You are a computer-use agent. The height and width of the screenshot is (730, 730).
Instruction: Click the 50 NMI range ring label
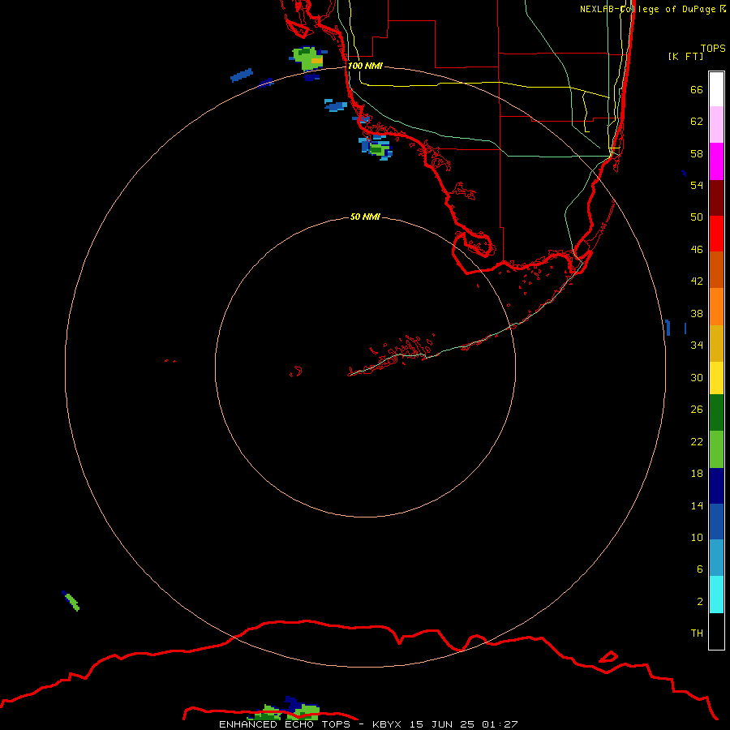tap(365, 217)
